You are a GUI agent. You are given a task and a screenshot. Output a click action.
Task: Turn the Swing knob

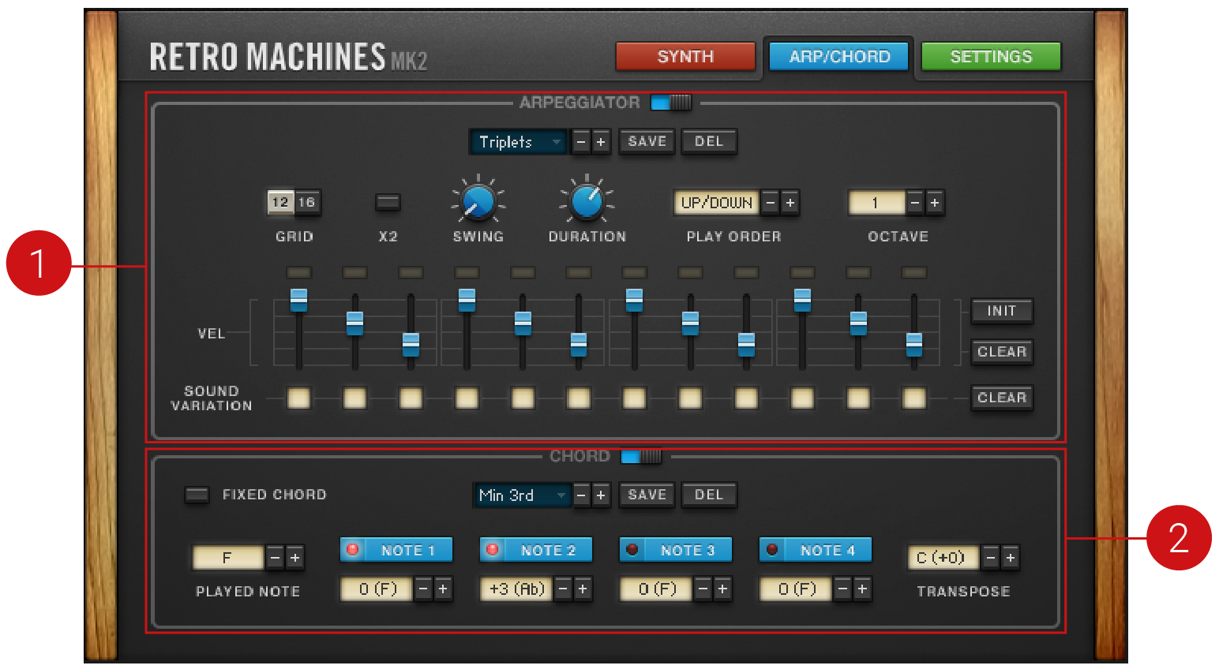(x=478, y=202)
